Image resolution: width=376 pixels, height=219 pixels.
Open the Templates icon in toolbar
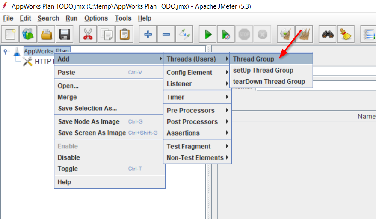(x=28, y=34)
